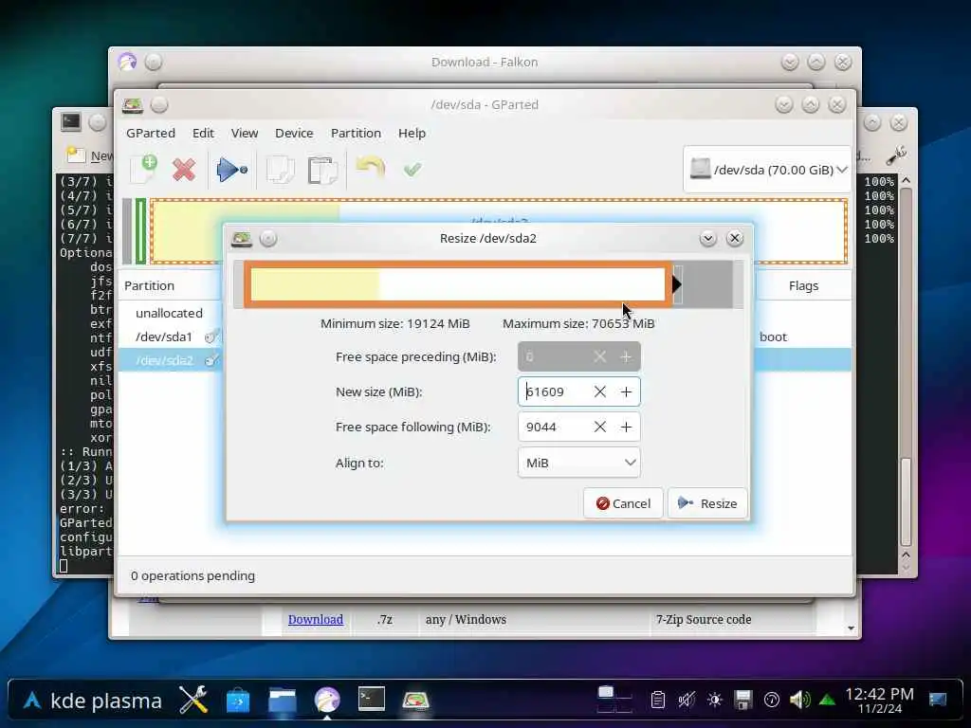Open the /dev/sda (70.00 GiB) device selector
This screenshot has width=971, height=728.
(x=768, y=170)
